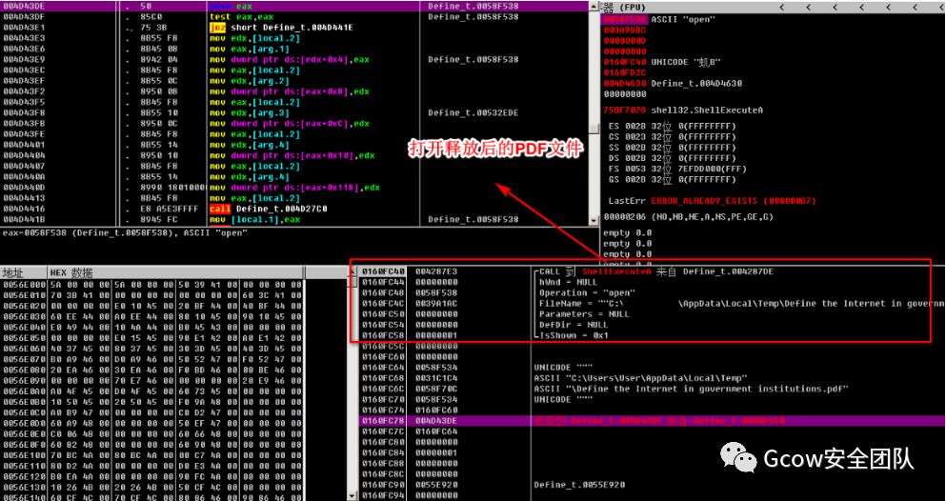Click the call Define_t.004D27C0 instruction
This screenshot has height=501, width=946.
click(268, 209)
